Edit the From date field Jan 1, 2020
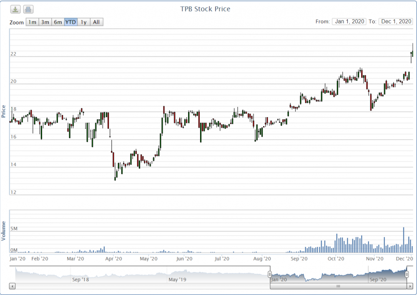 click(349, 22)
